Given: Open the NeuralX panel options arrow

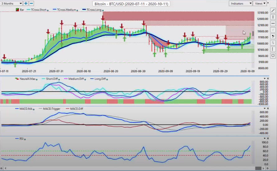Looking at the screenshot, I should click(265, 78).
